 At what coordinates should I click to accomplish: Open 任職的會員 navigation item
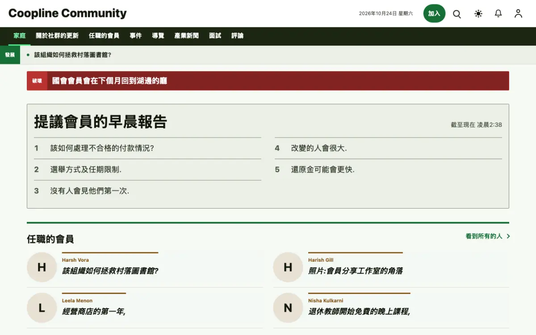tap(104, 36)
